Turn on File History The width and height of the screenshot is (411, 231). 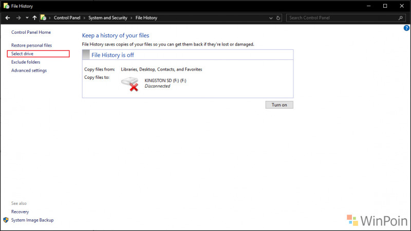pos(279,105)
